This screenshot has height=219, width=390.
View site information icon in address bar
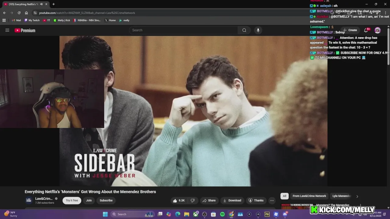click(35, 13)
